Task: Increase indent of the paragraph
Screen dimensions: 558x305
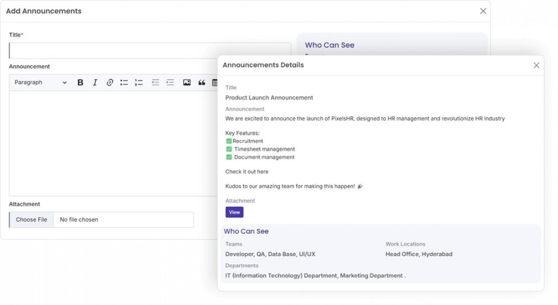Action: coord(170,83)
